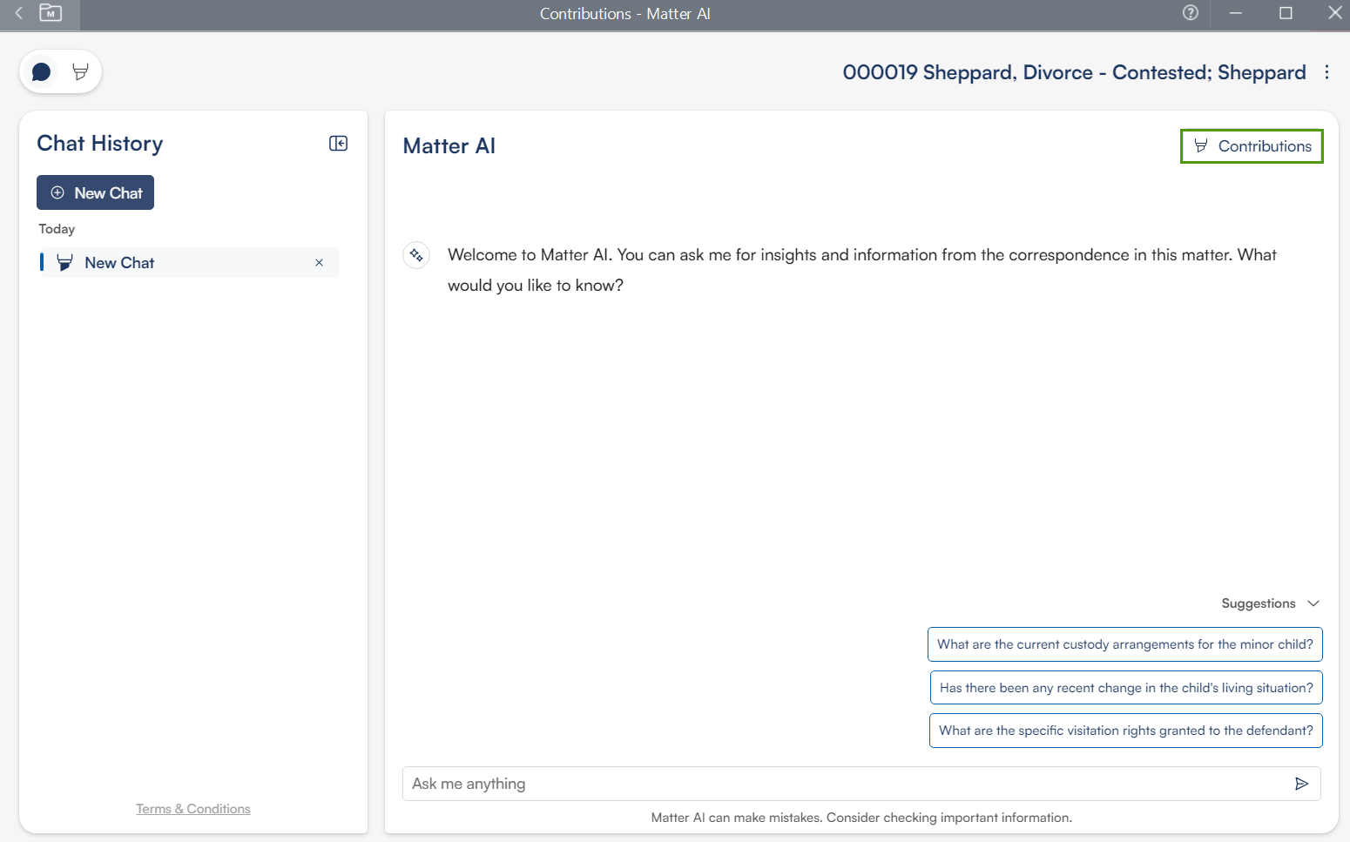Maximize the Matter AI window
The width and height of the screenshot is (1350, 842).
tap(1285, 13)
